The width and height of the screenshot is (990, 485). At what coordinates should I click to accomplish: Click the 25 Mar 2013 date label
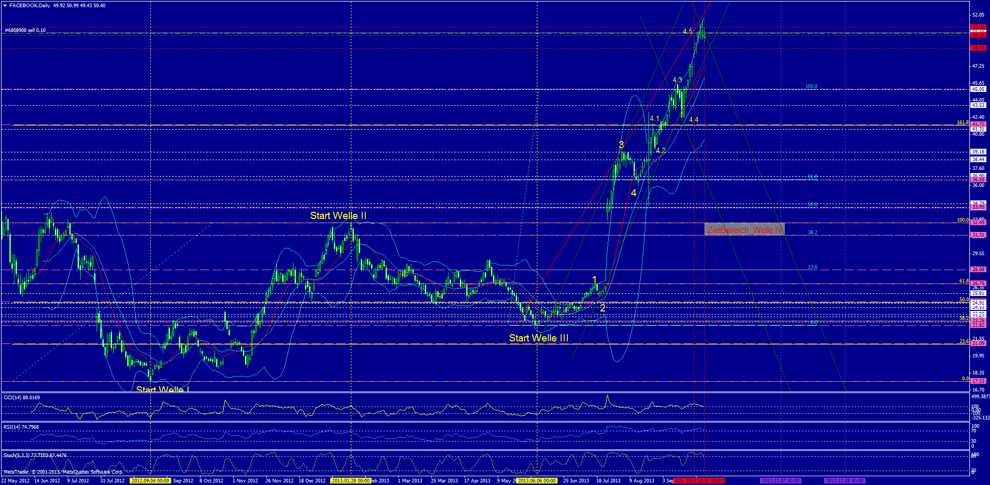tap(444, 481)
